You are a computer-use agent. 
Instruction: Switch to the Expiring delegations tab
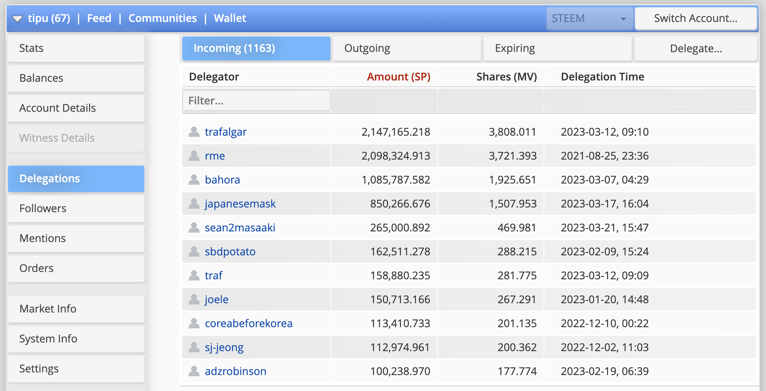(x=557, y=49)
